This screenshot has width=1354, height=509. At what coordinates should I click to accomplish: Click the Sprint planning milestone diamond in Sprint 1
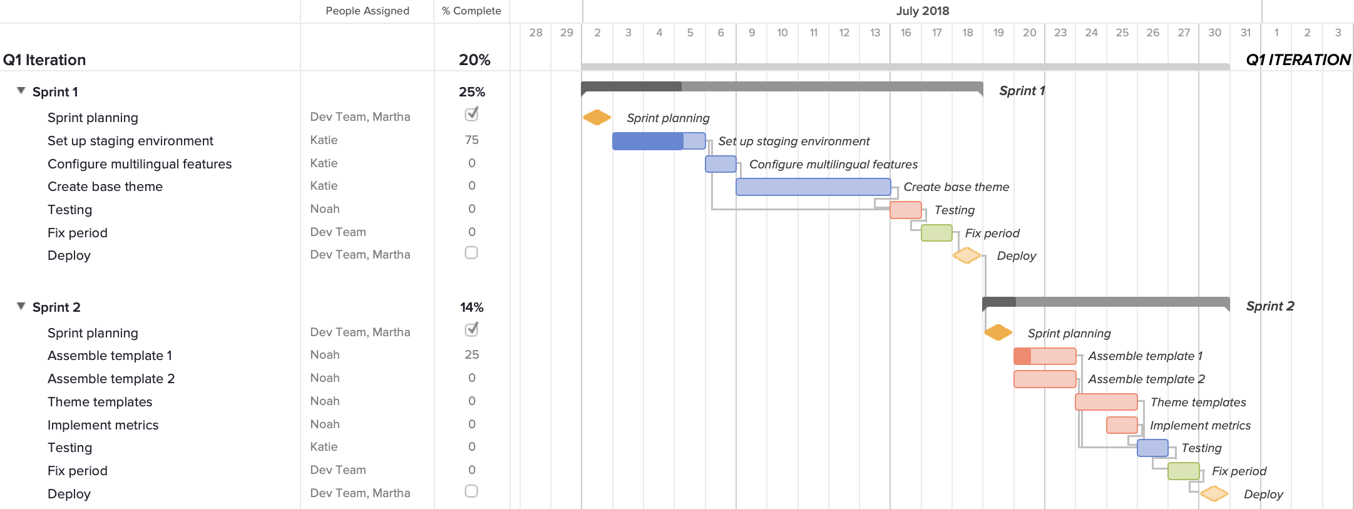597,116
